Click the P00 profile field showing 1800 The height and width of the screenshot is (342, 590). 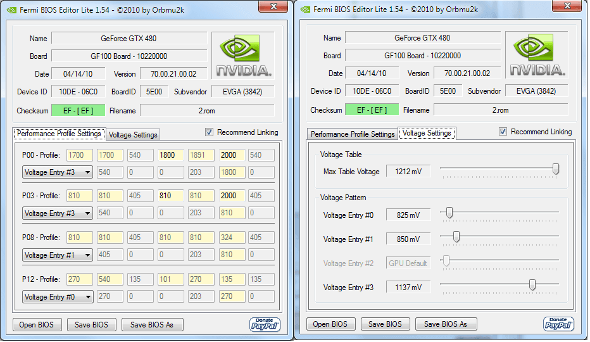[171, 155]
